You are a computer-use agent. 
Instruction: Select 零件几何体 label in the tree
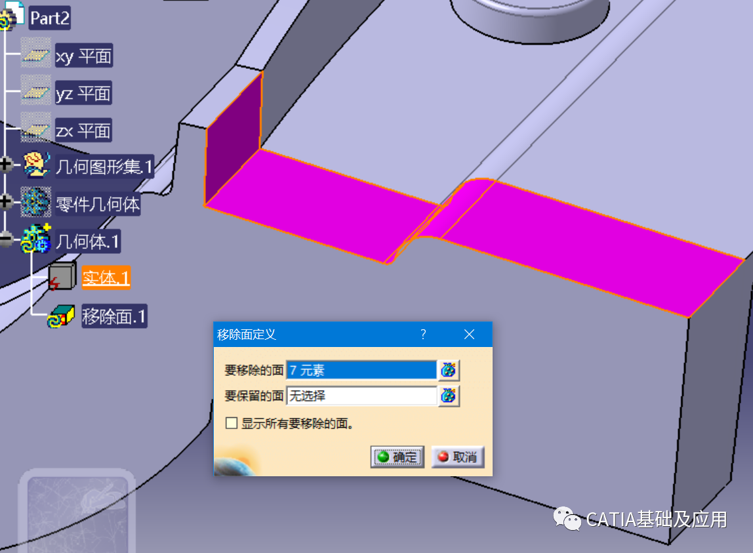tap(98, 204)
